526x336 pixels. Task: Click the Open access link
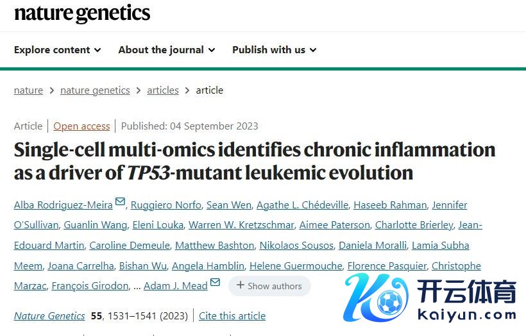click(x=81, y=126)
